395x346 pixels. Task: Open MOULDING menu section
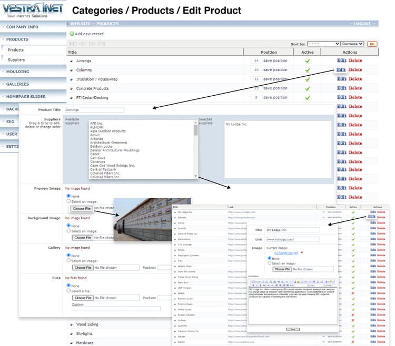17,72
